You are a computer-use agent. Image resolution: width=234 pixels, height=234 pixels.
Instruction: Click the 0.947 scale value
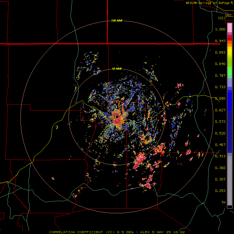tap(220, 41)
